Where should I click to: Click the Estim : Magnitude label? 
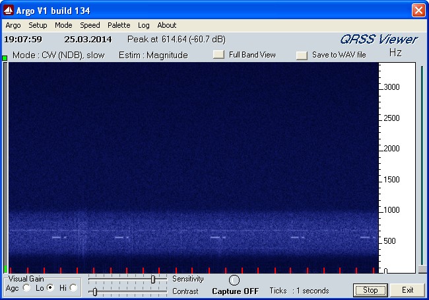(153, 56)
